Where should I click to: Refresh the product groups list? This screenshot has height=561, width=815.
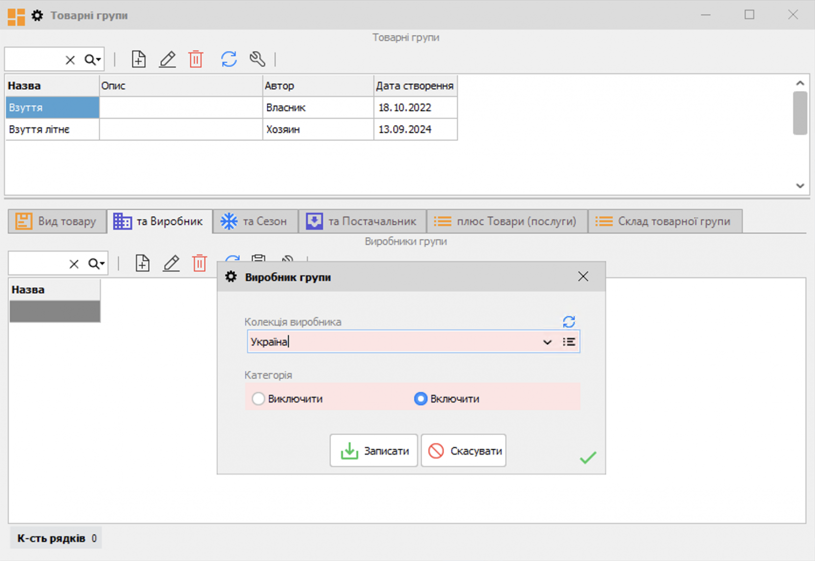pos(229,59)
